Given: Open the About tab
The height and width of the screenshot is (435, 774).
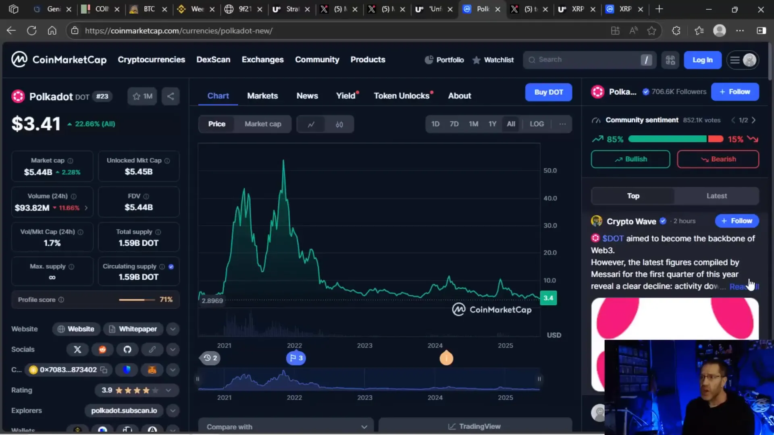Looking at the screenshot, I should (459, 96).
